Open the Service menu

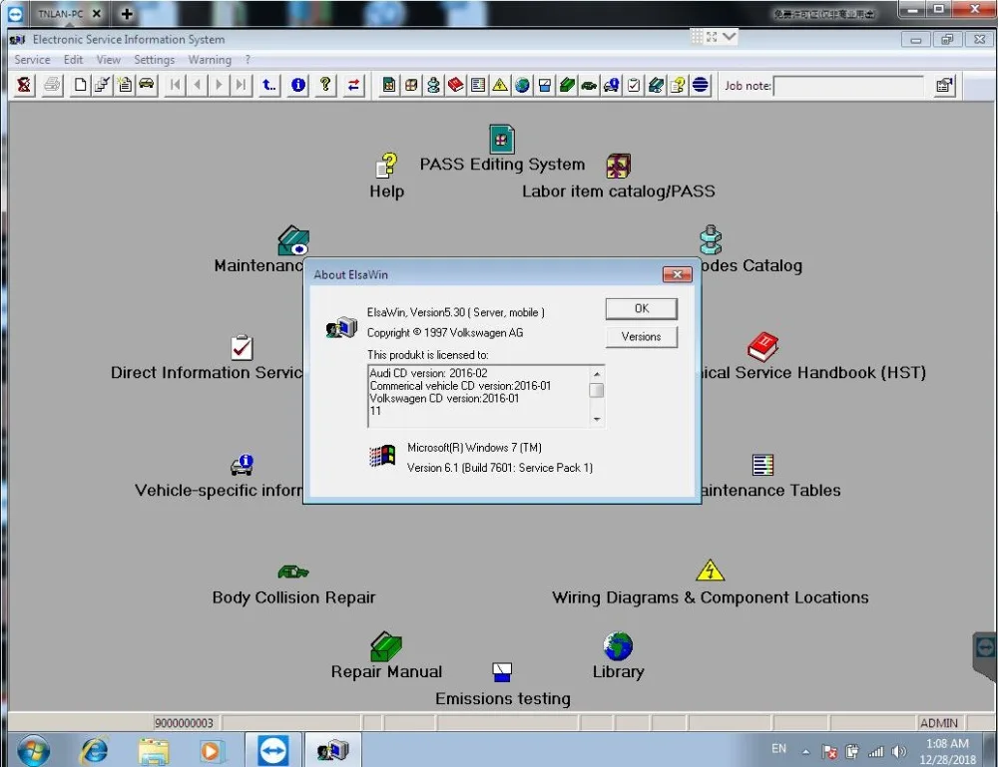[x=32, y=60]
